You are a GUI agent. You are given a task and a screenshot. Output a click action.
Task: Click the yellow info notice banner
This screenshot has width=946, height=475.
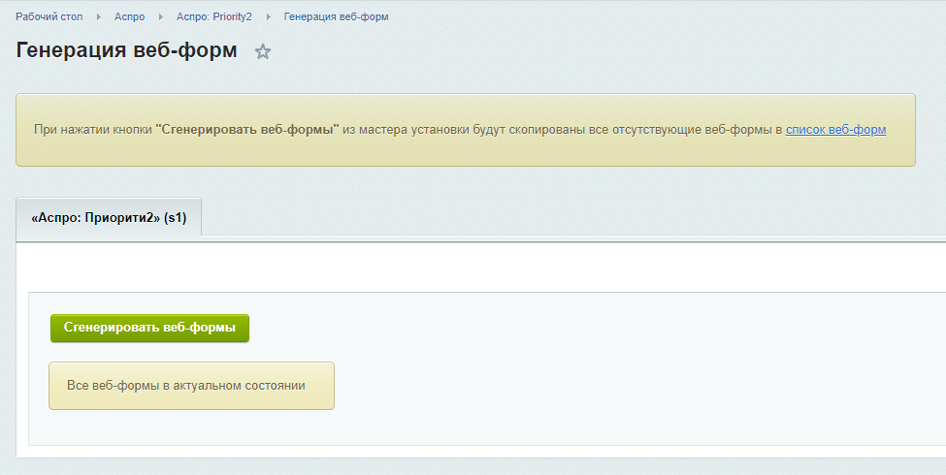pos(465,130)
